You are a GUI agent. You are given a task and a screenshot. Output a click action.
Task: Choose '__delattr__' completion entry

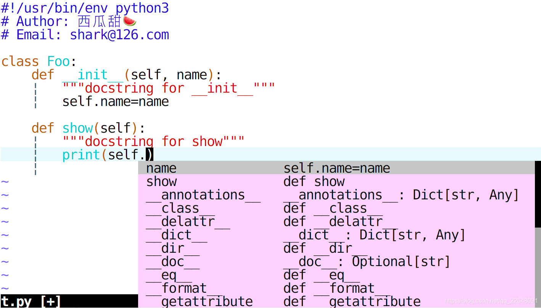point(337,221)
